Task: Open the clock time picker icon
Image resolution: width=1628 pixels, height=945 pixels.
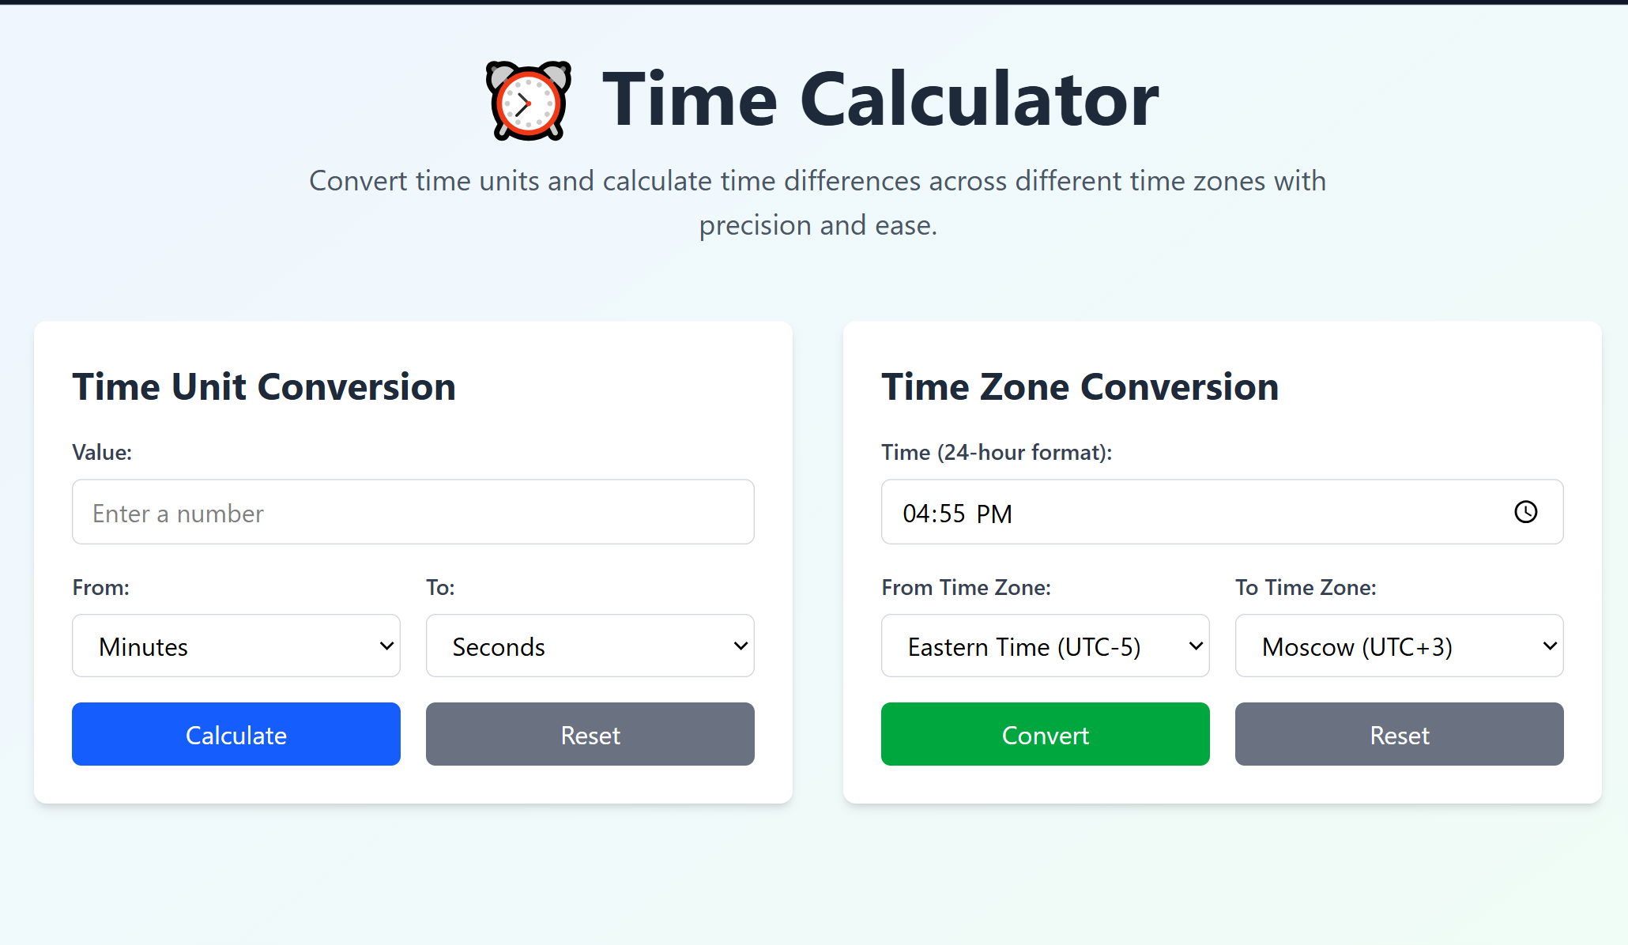Action: coord(1527,512)
